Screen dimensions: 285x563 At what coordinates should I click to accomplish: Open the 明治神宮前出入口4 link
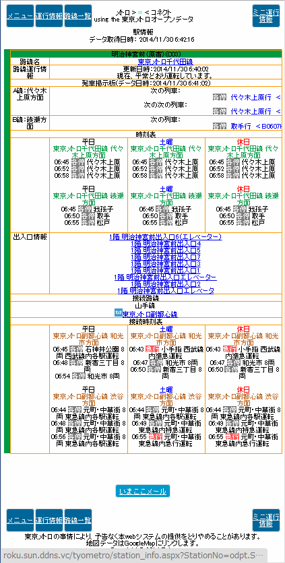[x=165, y=244]
